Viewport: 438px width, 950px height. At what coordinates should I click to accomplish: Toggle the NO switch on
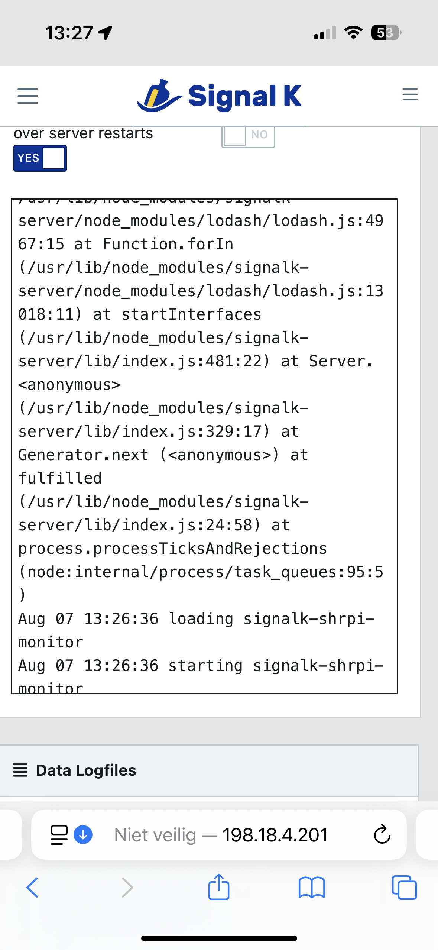tap(248, 136)
